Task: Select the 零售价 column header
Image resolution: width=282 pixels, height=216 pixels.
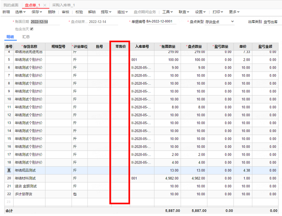Action: [121, 47]
